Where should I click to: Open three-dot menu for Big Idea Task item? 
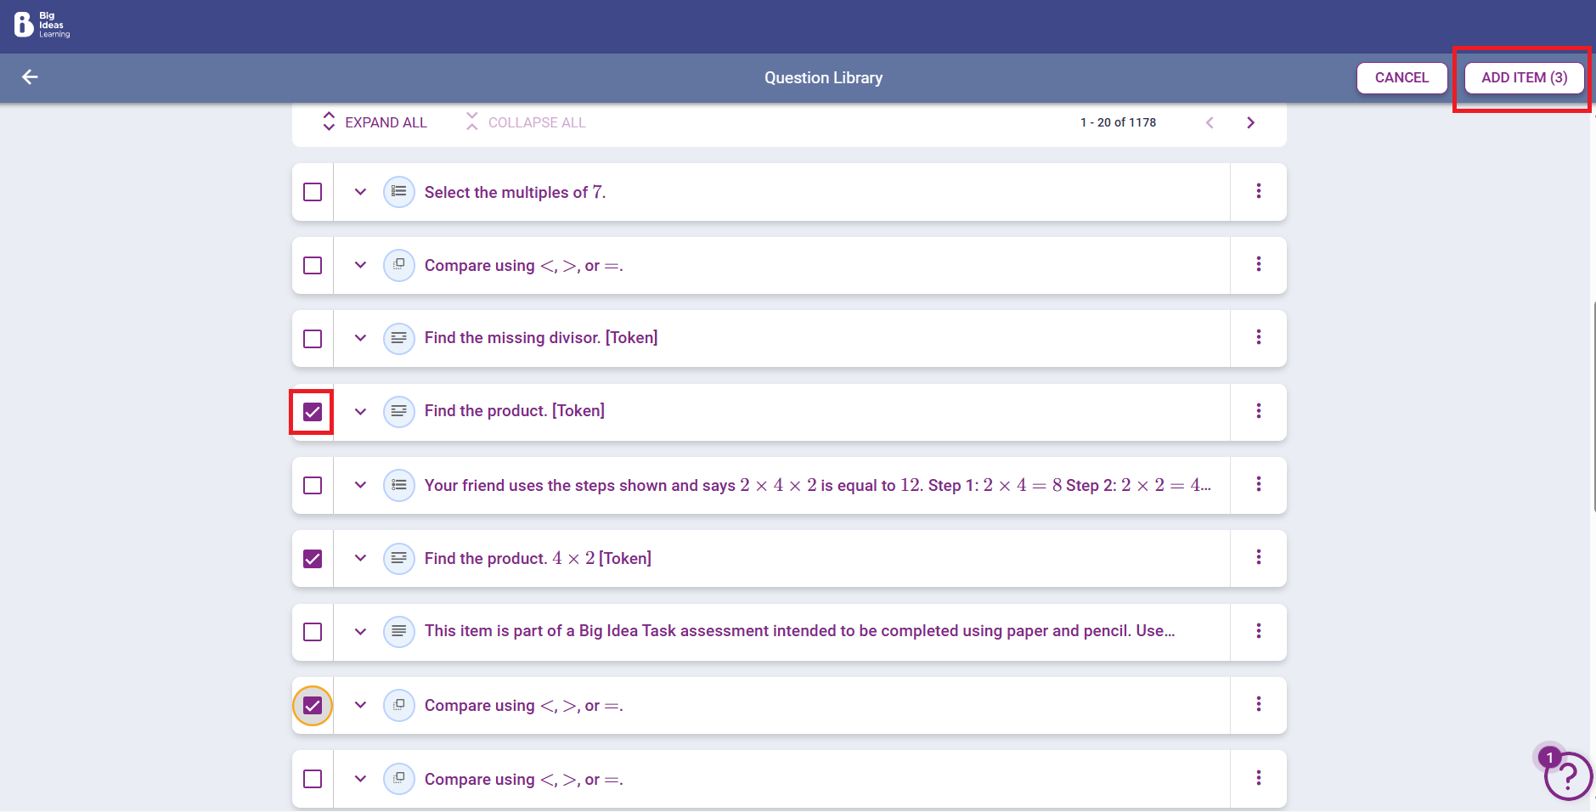tap(1258, 631)
